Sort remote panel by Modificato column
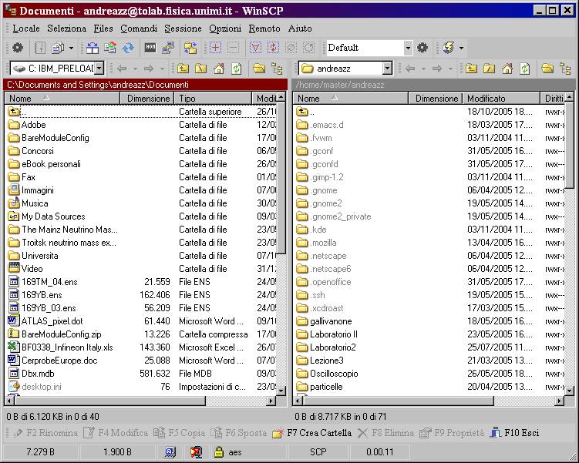The image size is (579, 463). (500, 98)
